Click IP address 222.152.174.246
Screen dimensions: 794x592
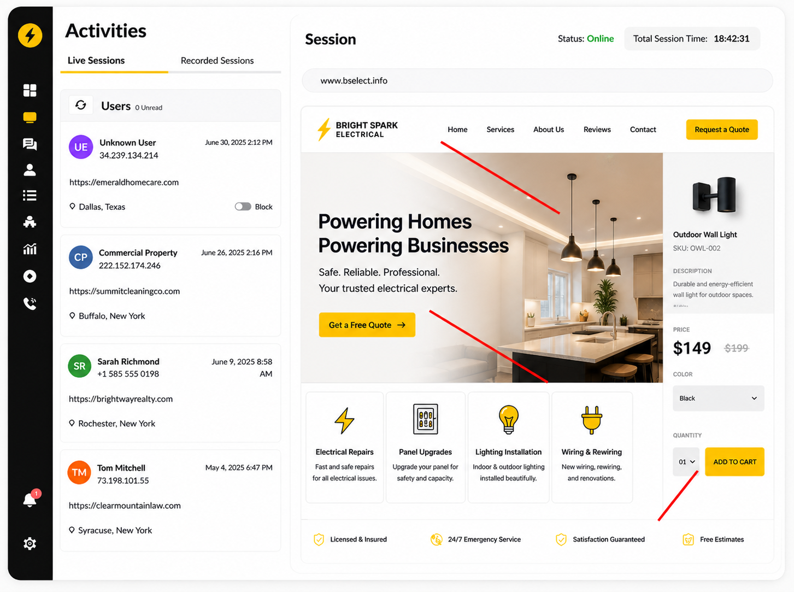click(x=130, y=266)
